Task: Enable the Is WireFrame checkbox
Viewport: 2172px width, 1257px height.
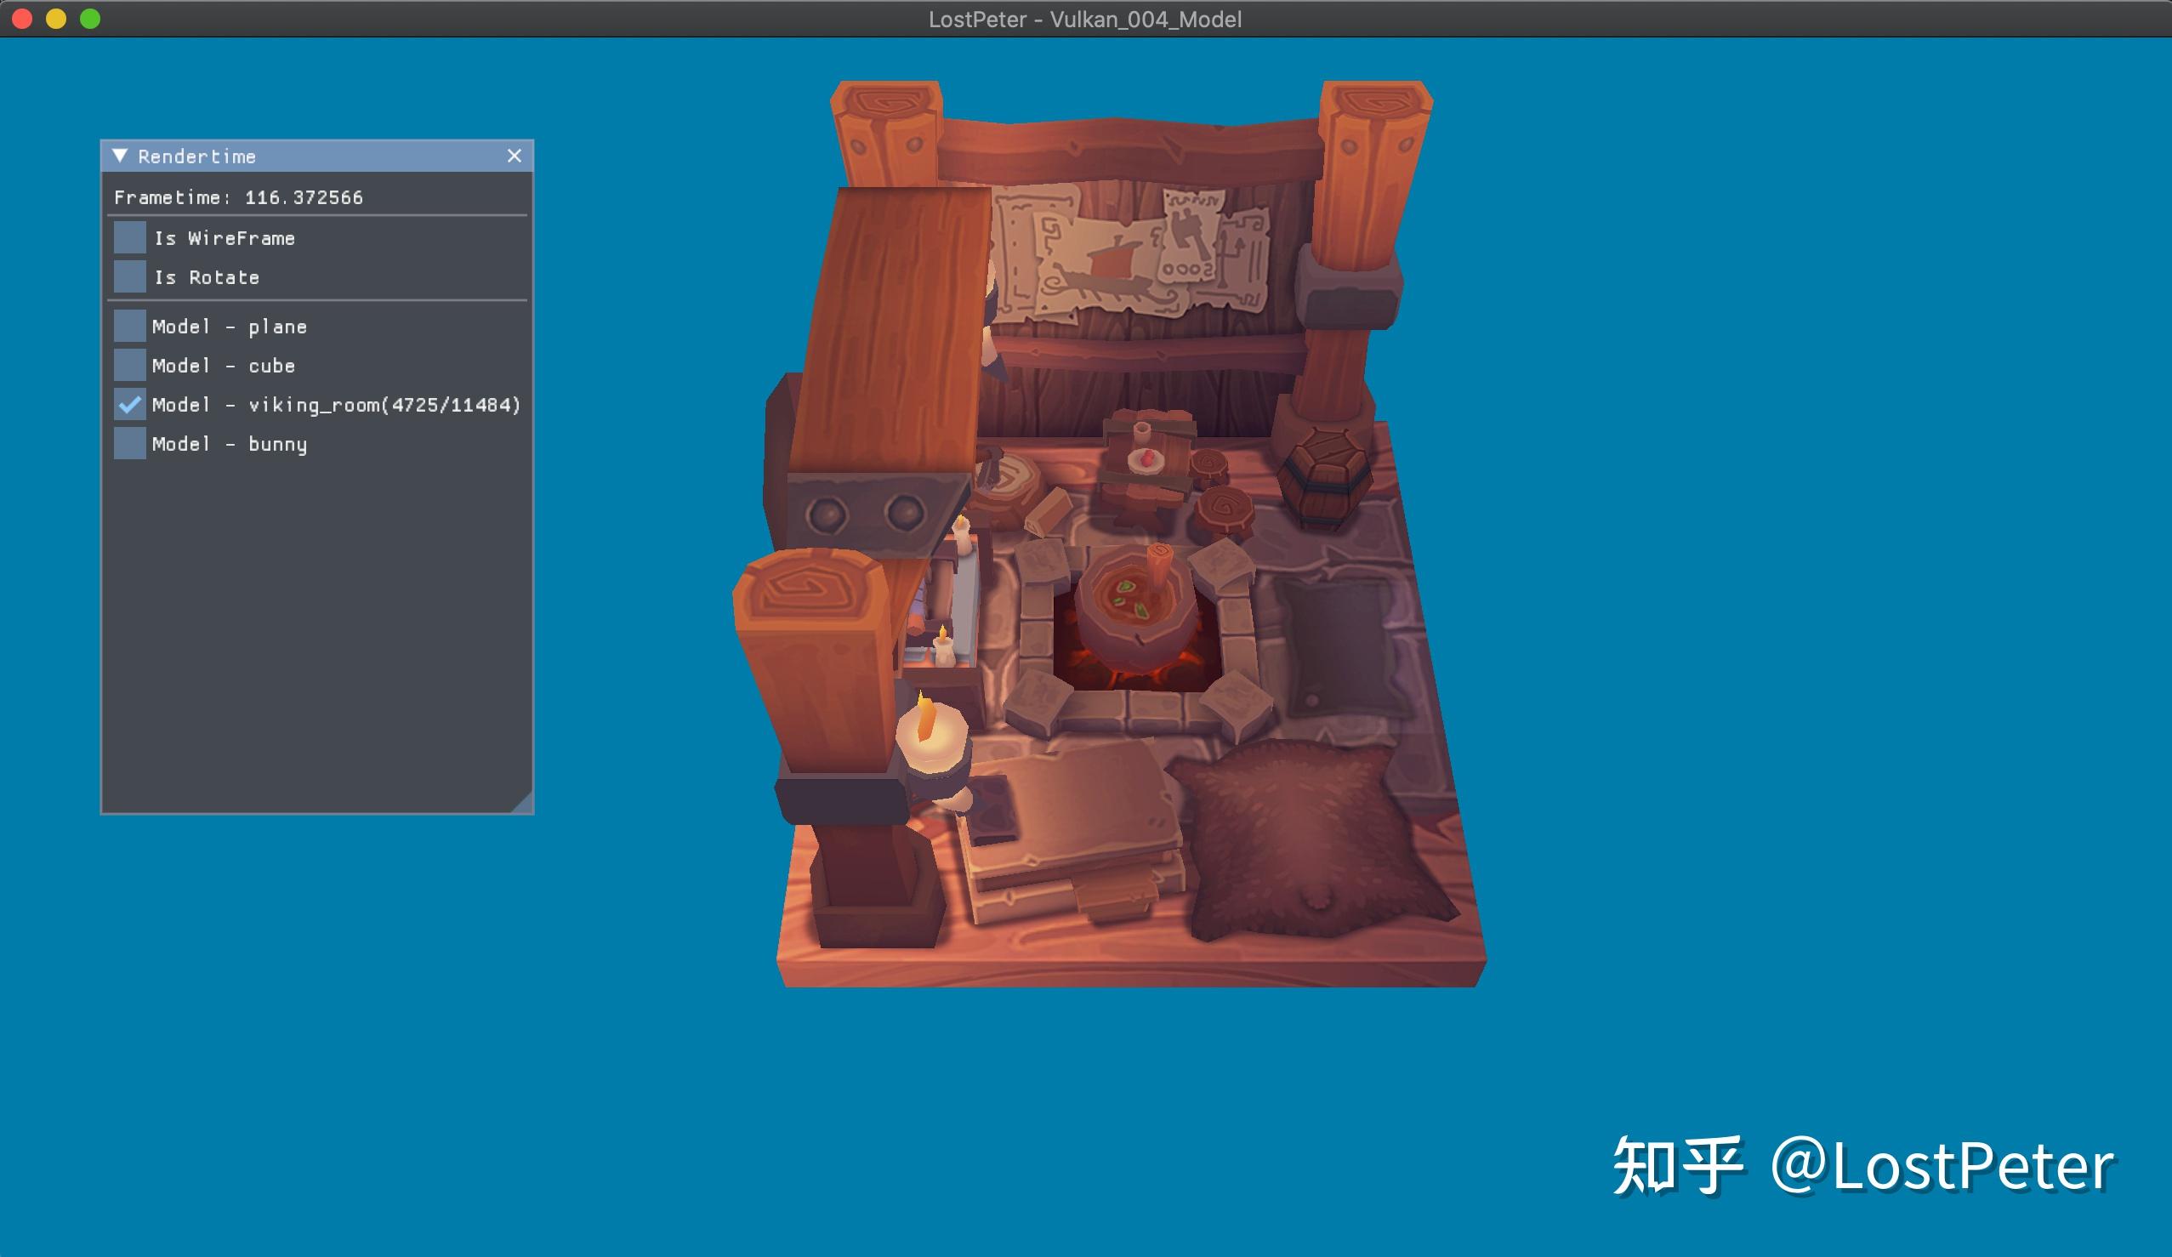Action: [128, 237]
